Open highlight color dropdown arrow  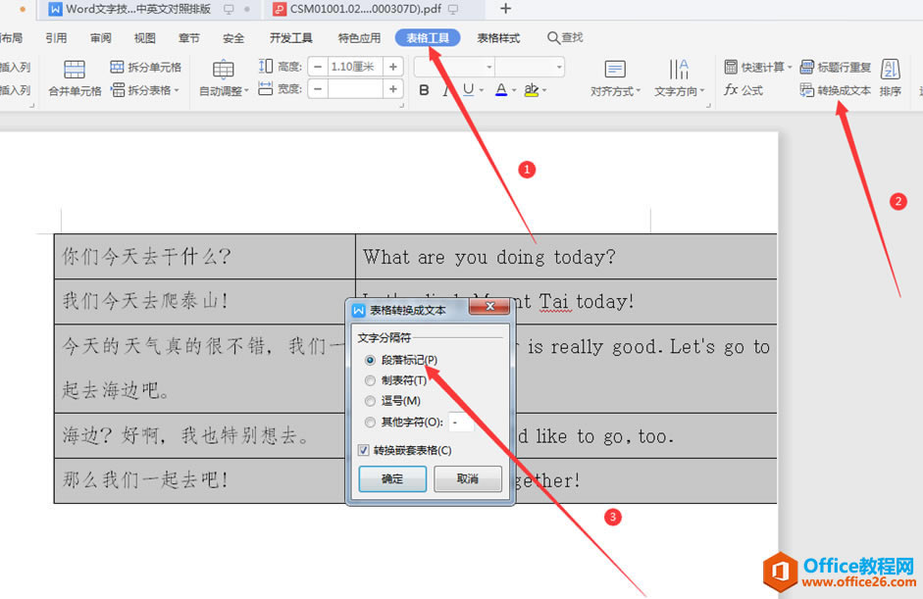click(544, 90)
